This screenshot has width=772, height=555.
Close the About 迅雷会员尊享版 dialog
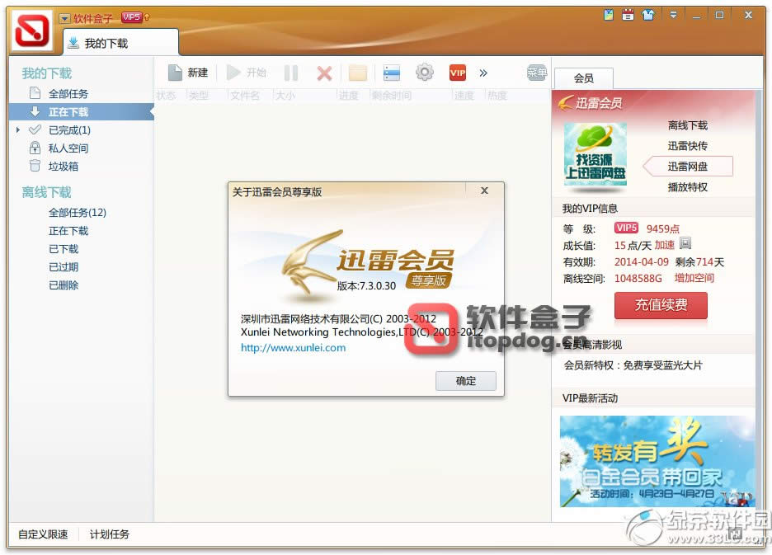point(484,190)
